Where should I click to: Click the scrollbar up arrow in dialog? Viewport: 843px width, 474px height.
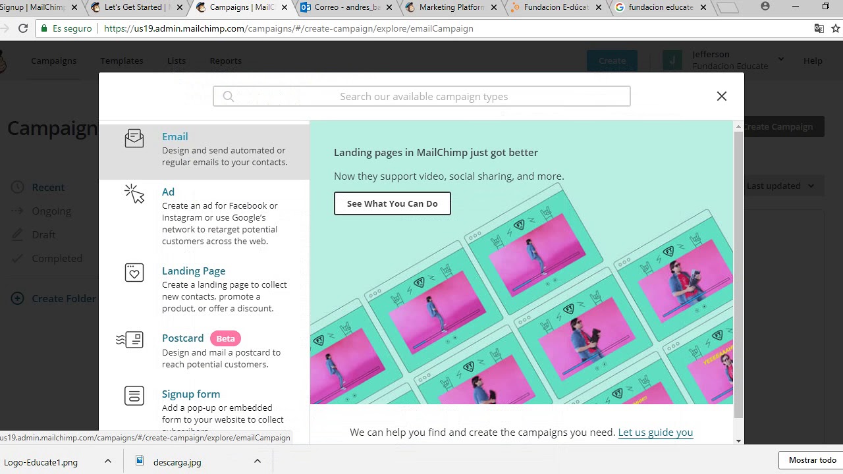738,125
